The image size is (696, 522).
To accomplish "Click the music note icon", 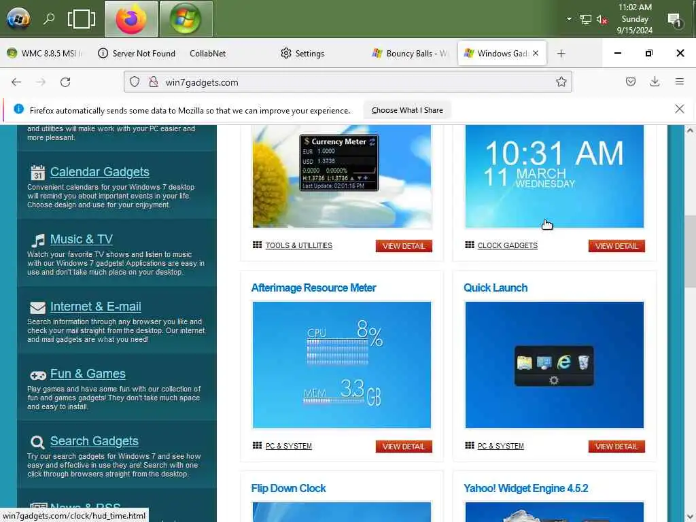I will [38, 241].
